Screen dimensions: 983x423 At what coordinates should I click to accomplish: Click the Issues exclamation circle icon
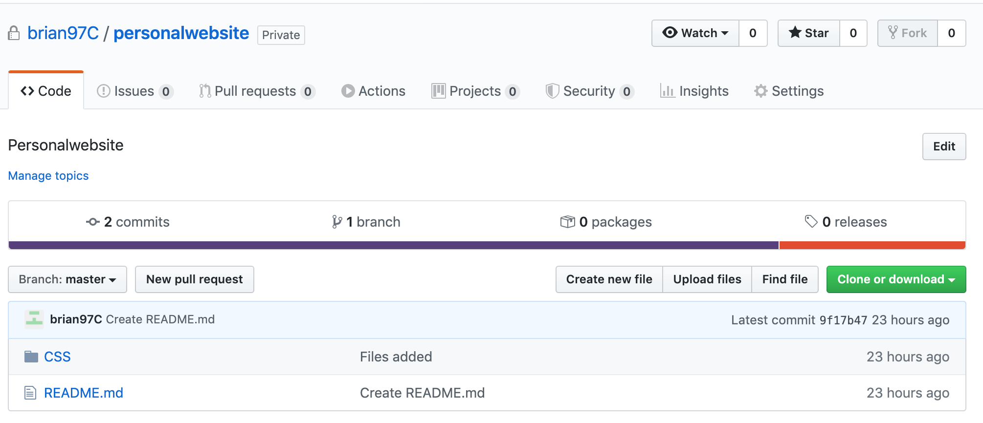point(103,91)
